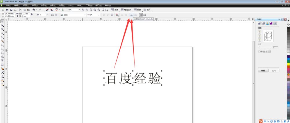The height and width of the screenshot is (123, 290).
Task: Click the Undo arrow
Action: pos(34,10)
